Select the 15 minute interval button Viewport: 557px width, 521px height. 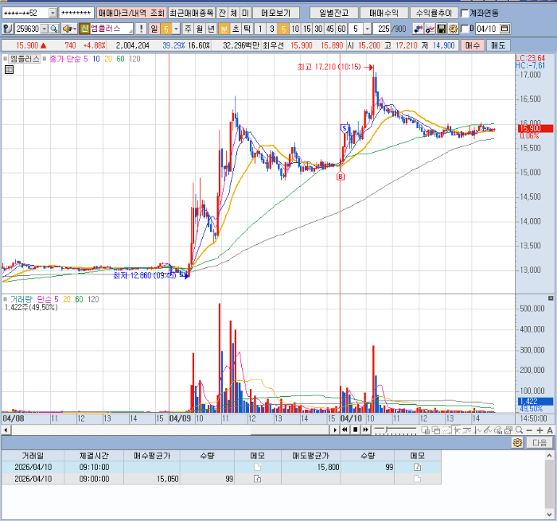[x=307, y=29]
